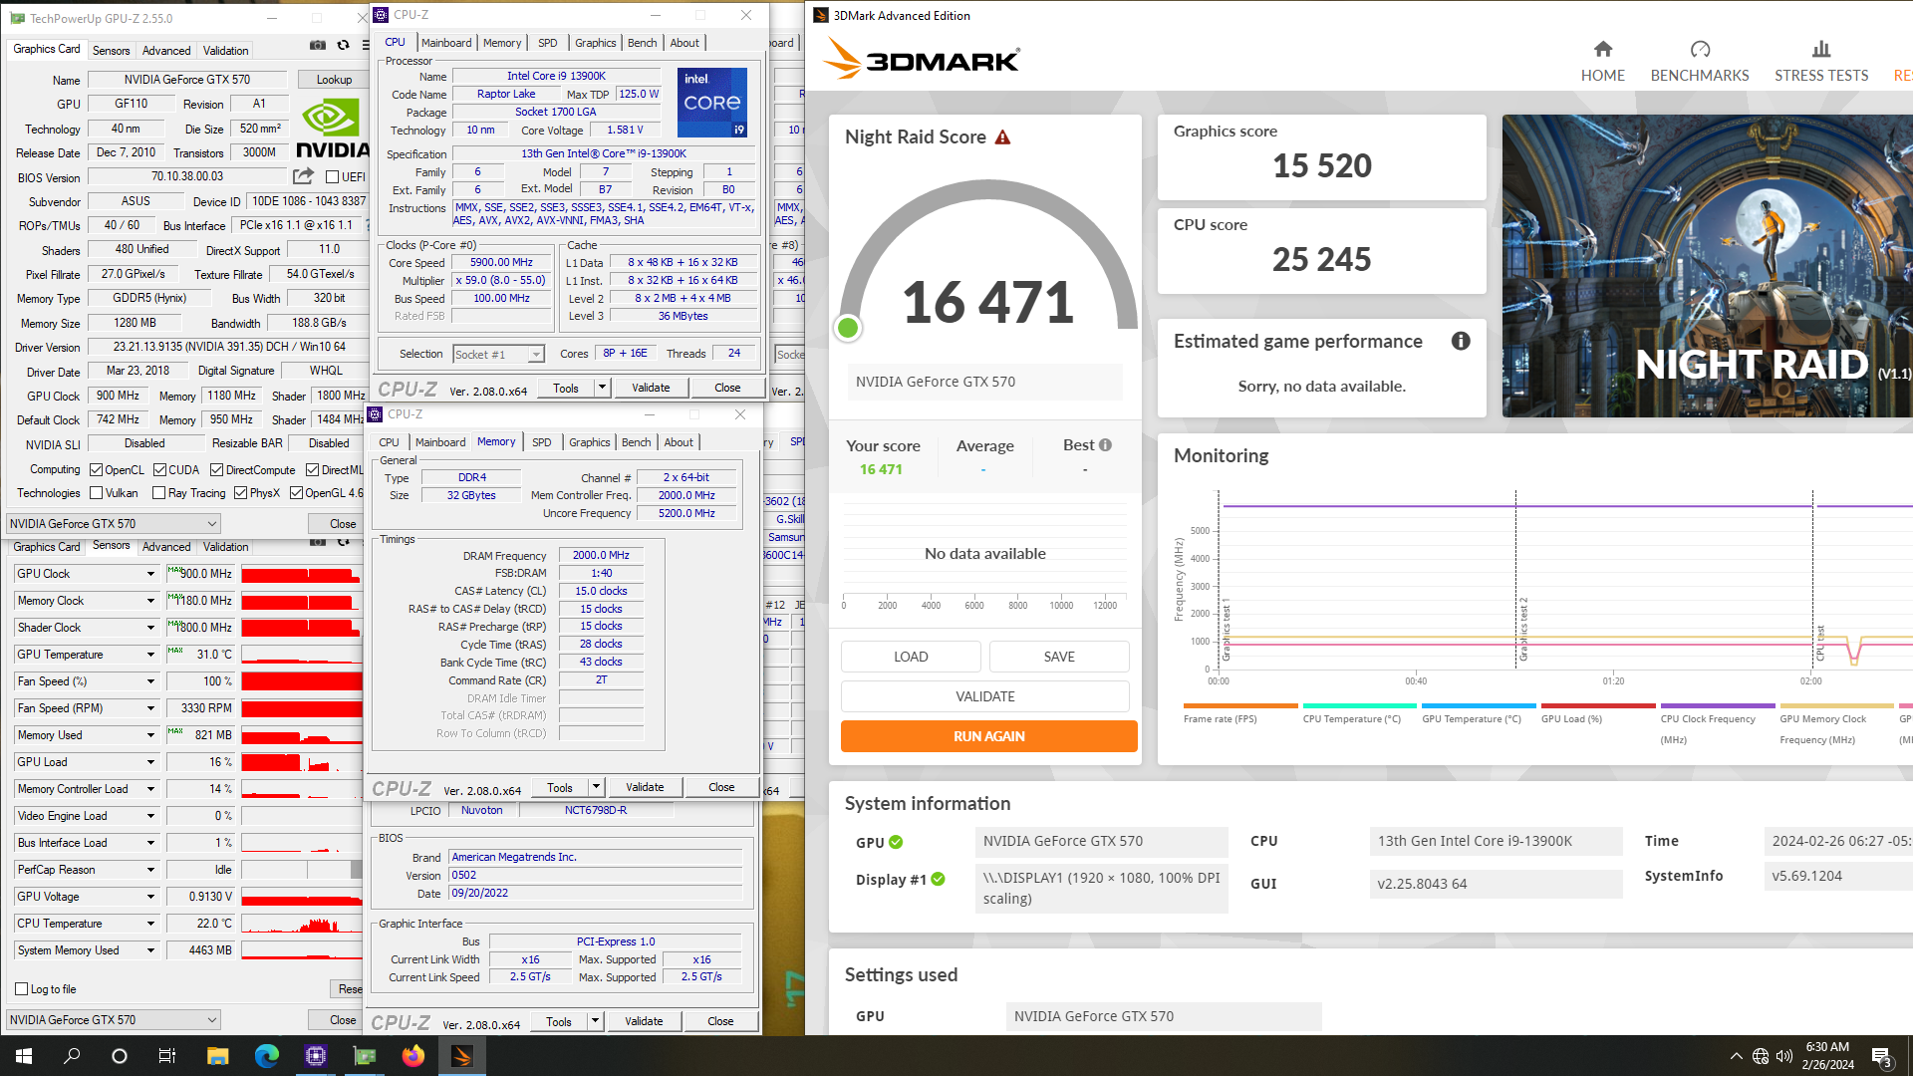This screenshot has width=1913, height=1076.
Task: Click the VALIDATE button in 3DMark
Action: pos(984,696)
